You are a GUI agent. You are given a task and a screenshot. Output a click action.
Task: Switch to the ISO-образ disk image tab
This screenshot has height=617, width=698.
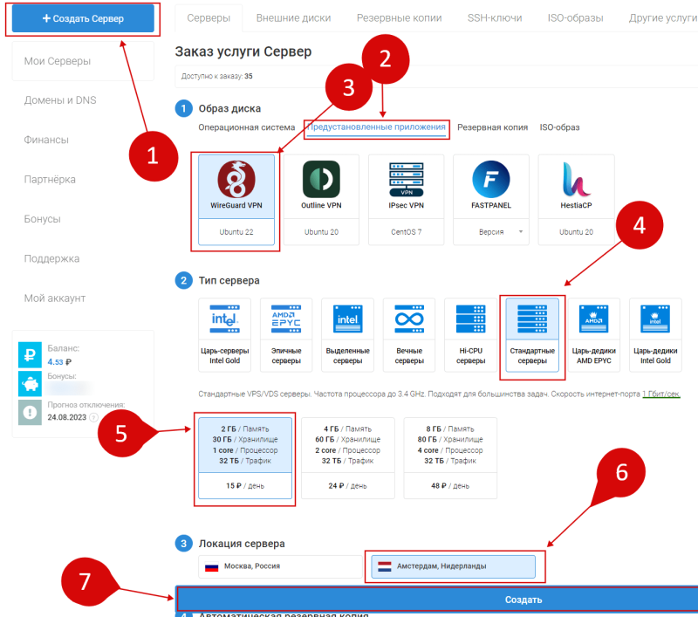coord(559,127)
